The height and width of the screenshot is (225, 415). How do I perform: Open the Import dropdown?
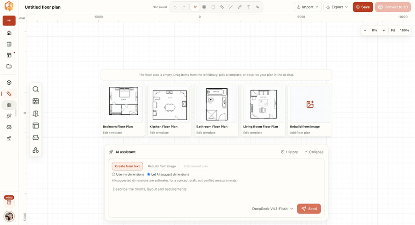pos(308,7)
